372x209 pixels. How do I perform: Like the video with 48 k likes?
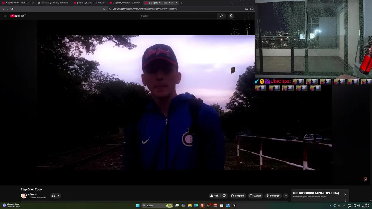click(214, 196)
